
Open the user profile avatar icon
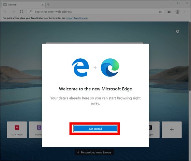pyautogui.click(x=177, y=12)
